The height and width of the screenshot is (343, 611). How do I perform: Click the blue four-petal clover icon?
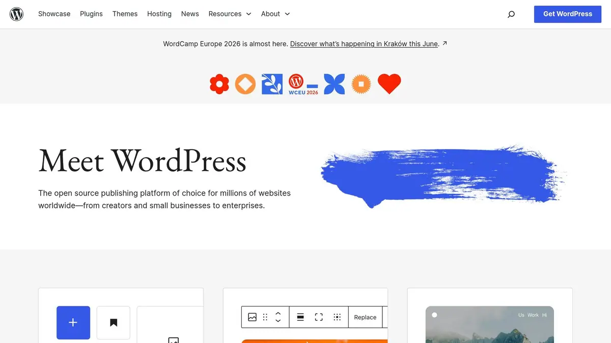335,84
